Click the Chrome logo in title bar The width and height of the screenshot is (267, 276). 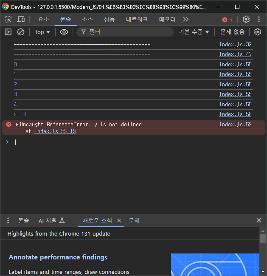[x=6, y=6]
